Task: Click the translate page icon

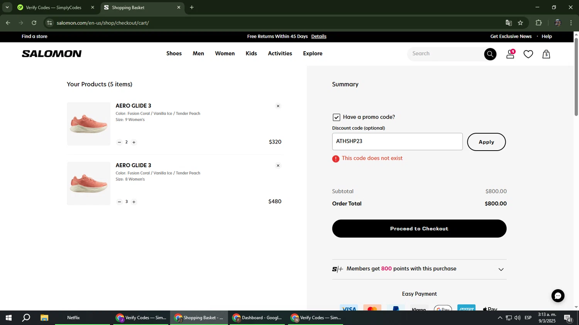Action: tap(508, 23)
